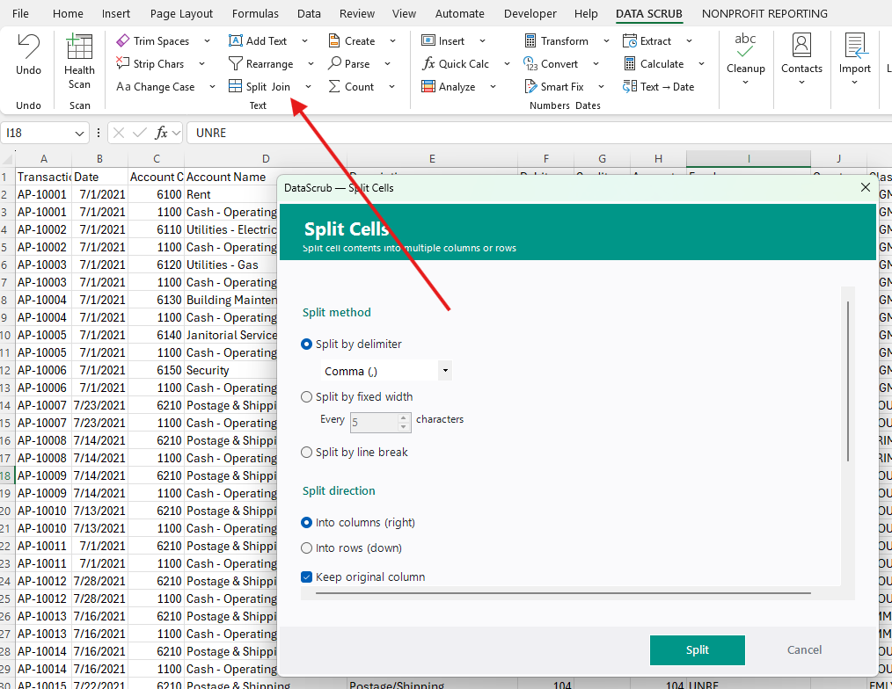Switch to the NONPROFIT REPORTING tab
This screenshot has width=892, height=689.
[x=764, y=13]
